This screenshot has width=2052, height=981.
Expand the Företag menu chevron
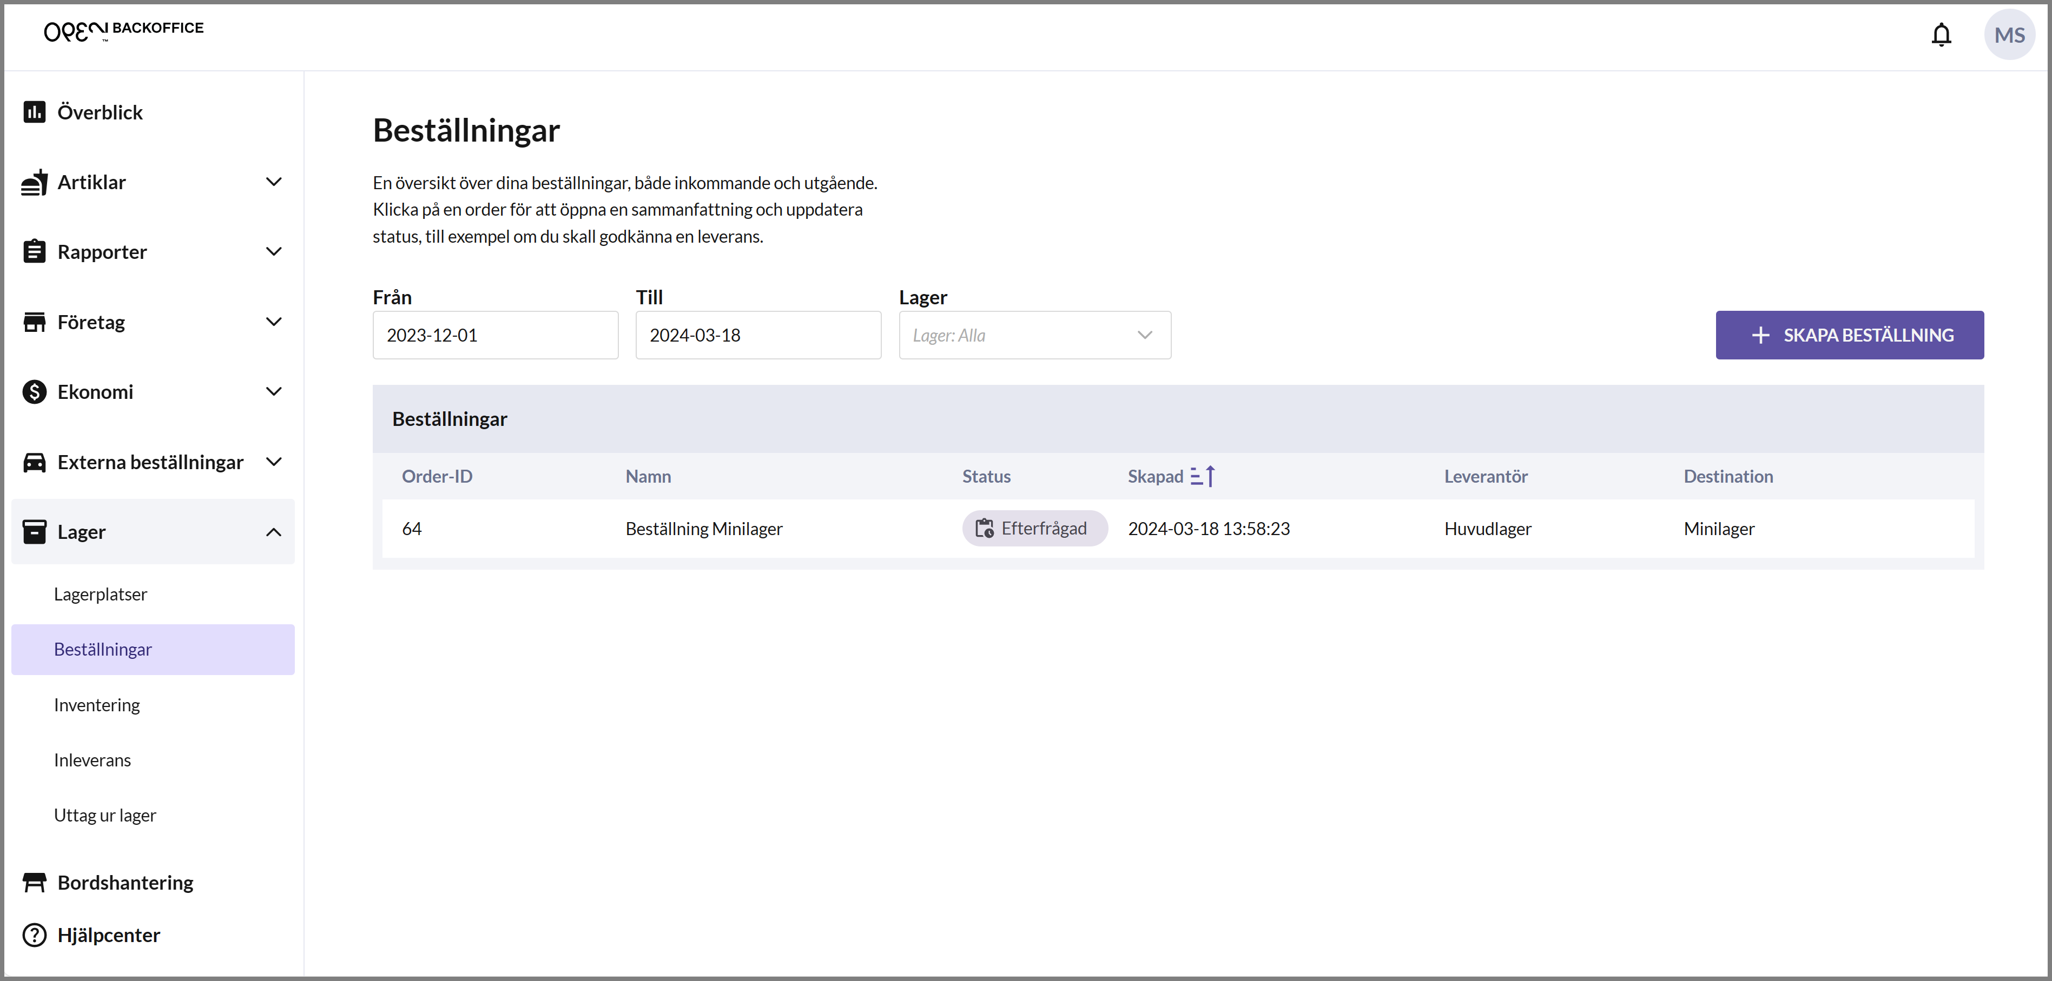pos(273,322)
